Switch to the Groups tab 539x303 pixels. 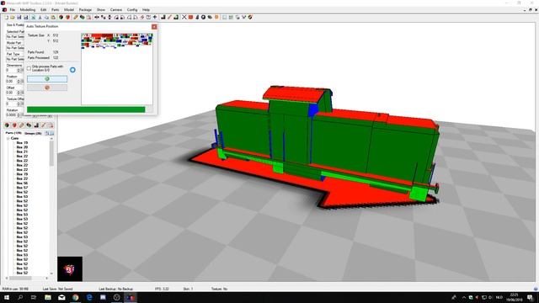tap(33, 133)
